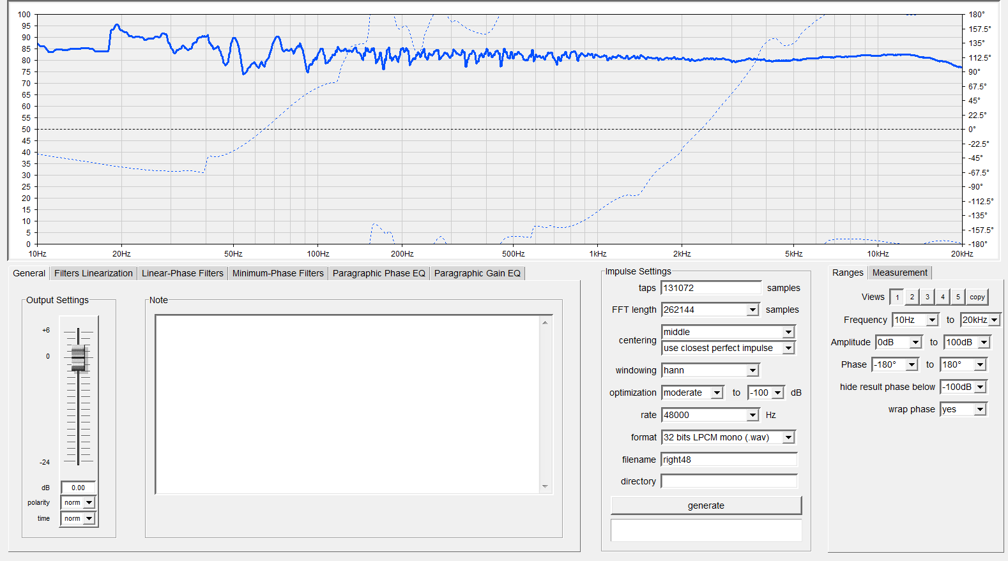
Task: Select view 1 button
Action: pyautogui.click(x=897, y=297)
